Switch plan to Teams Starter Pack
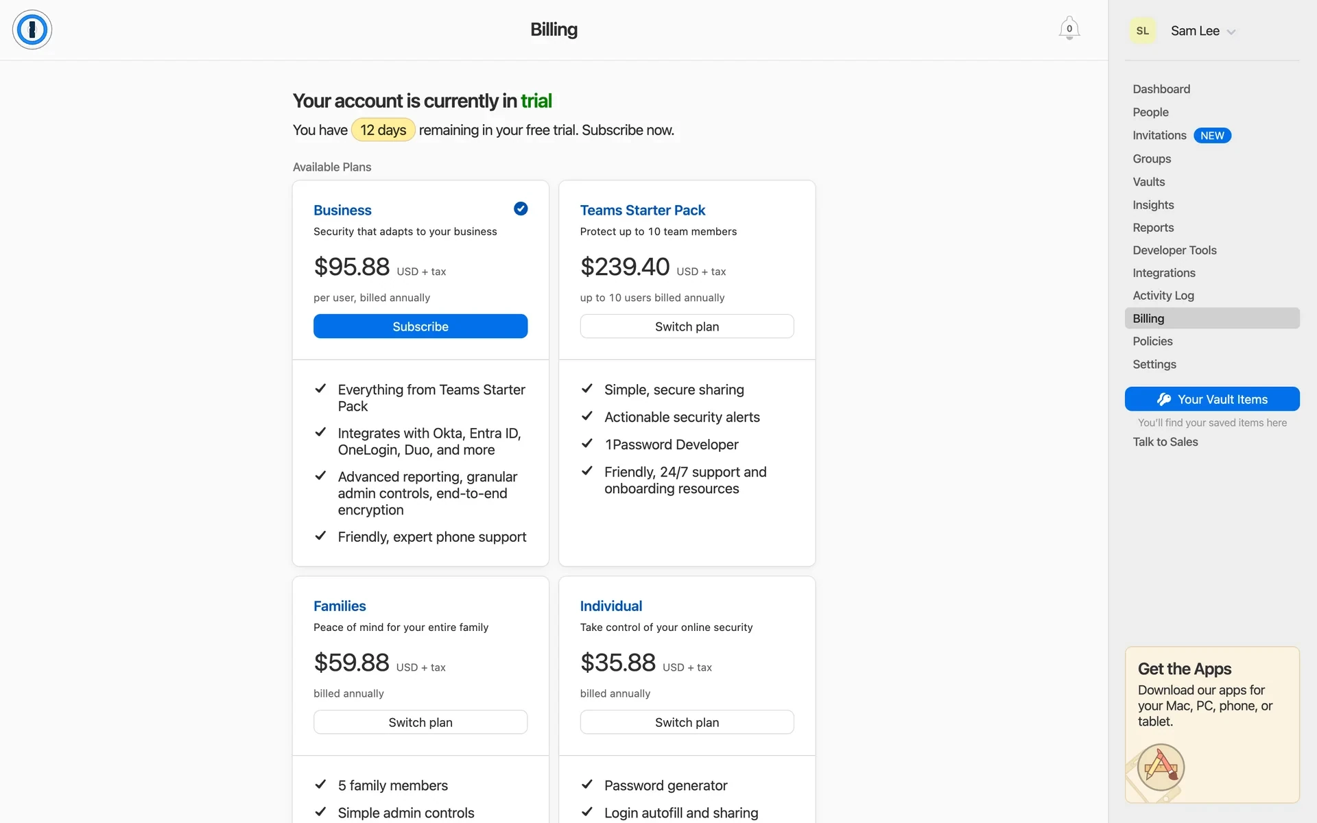 pos(687,326)
